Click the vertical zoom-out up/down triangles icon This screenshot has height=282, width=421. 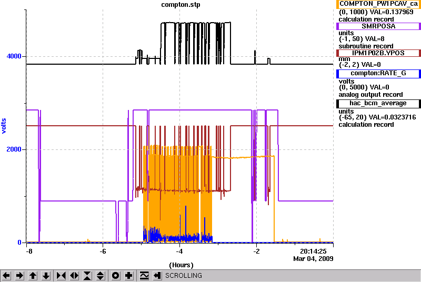point(101,276)
